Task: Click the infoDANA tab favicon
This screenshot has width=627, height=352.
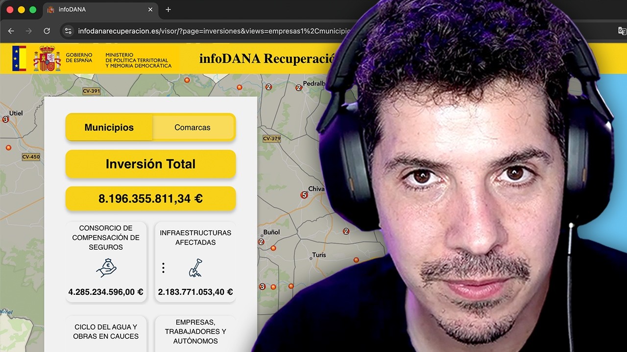Action: point(50,9)
